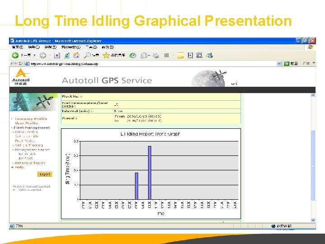Open the last menu (Help) in the menu bar
This screenshot has width=325, height=244.
coord(108,47)
